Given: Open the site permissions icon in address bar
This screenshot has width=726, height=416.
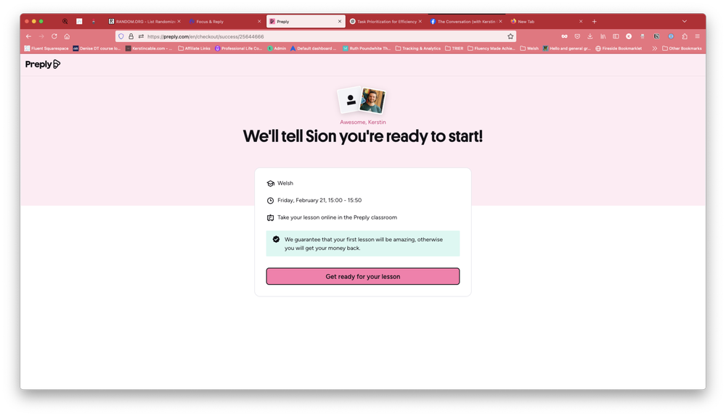Looking at the screenshot, I should 141,36.
